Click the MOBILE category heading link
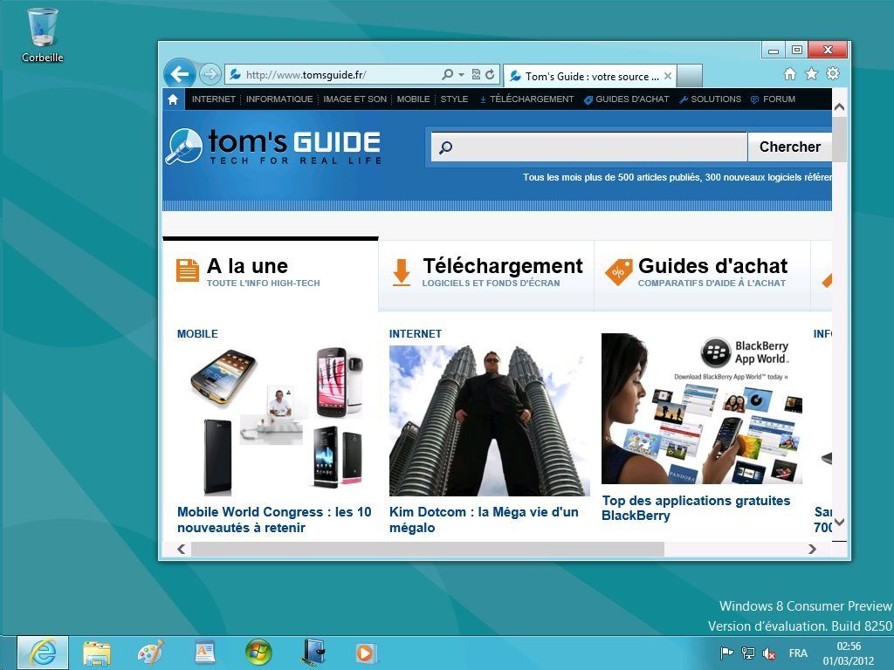The height and width of the screenshot is (670, 894). pyautogui.click(x=197, y=334)
